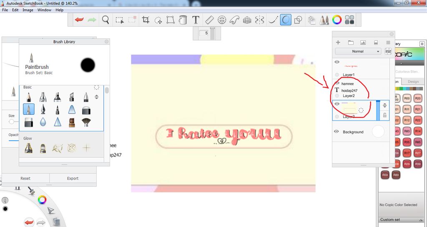
Task: Open the Copic Library toolbar icon
Action: click(349, 20)
